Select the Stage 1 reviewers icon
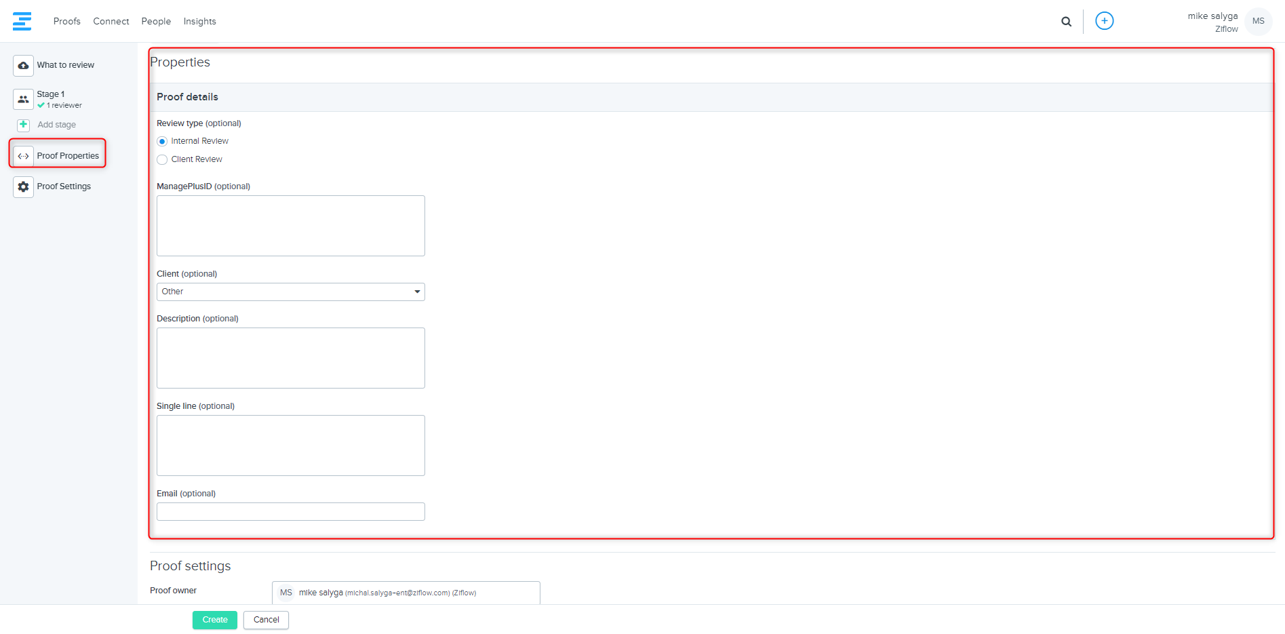Image resolution: width=1285 pixels, height=634 pixels. [23, 99]
